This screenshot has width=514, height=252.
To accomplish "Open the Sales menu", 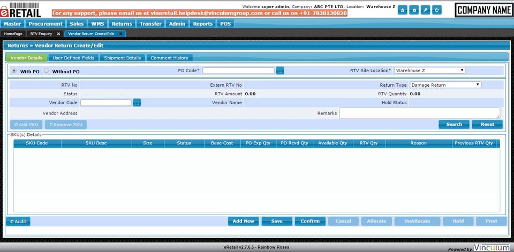I will pos(77,24).
